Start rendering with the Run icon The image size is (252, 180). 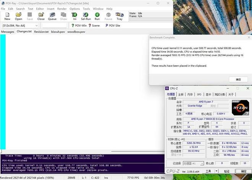point(97,16)
